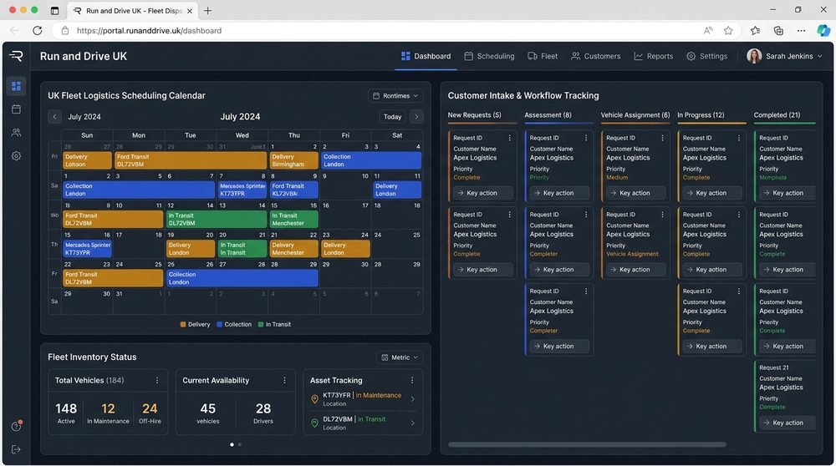Click the 148 Active vehicles value

[66, 408]
